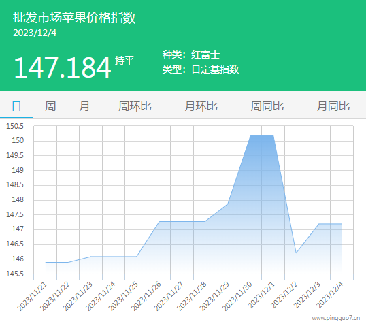Switch to the 周 weekly tab

point(50,106)
